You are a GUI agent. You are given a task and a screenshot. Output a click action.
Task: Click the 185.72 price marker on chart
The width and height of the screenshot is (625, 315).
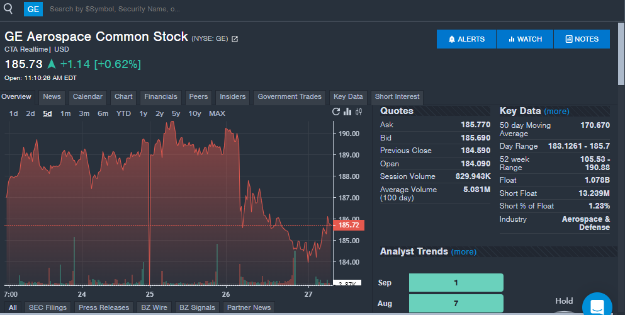348,226
